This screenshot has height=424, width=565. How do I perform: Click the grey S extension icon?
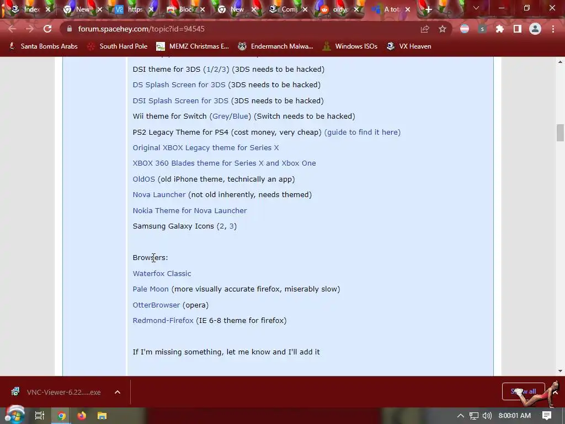[482, 29]
